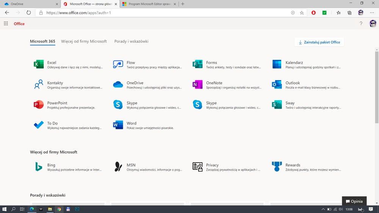
Task: Open the Bing icon
Action: pos(39,167)
